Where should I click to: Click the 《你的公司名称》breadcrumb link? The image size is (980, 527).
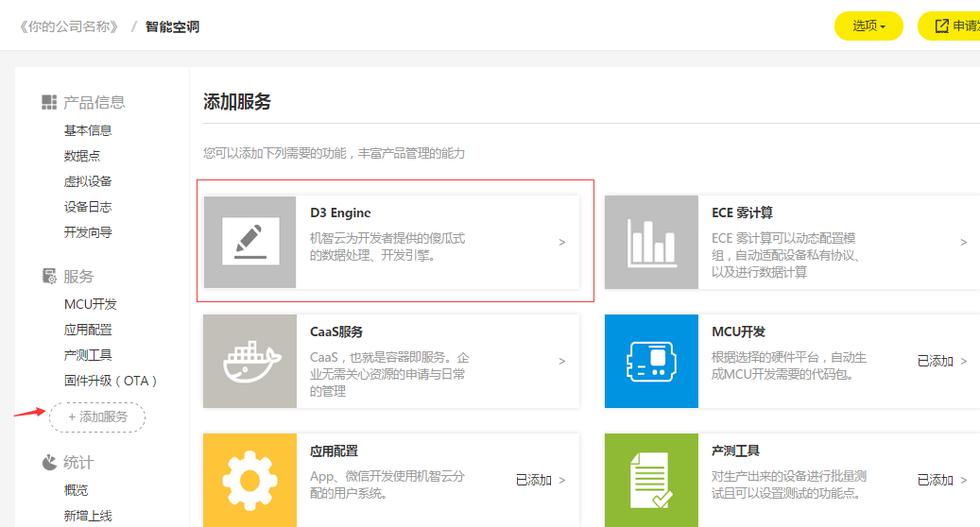click(x=69, y=26)
